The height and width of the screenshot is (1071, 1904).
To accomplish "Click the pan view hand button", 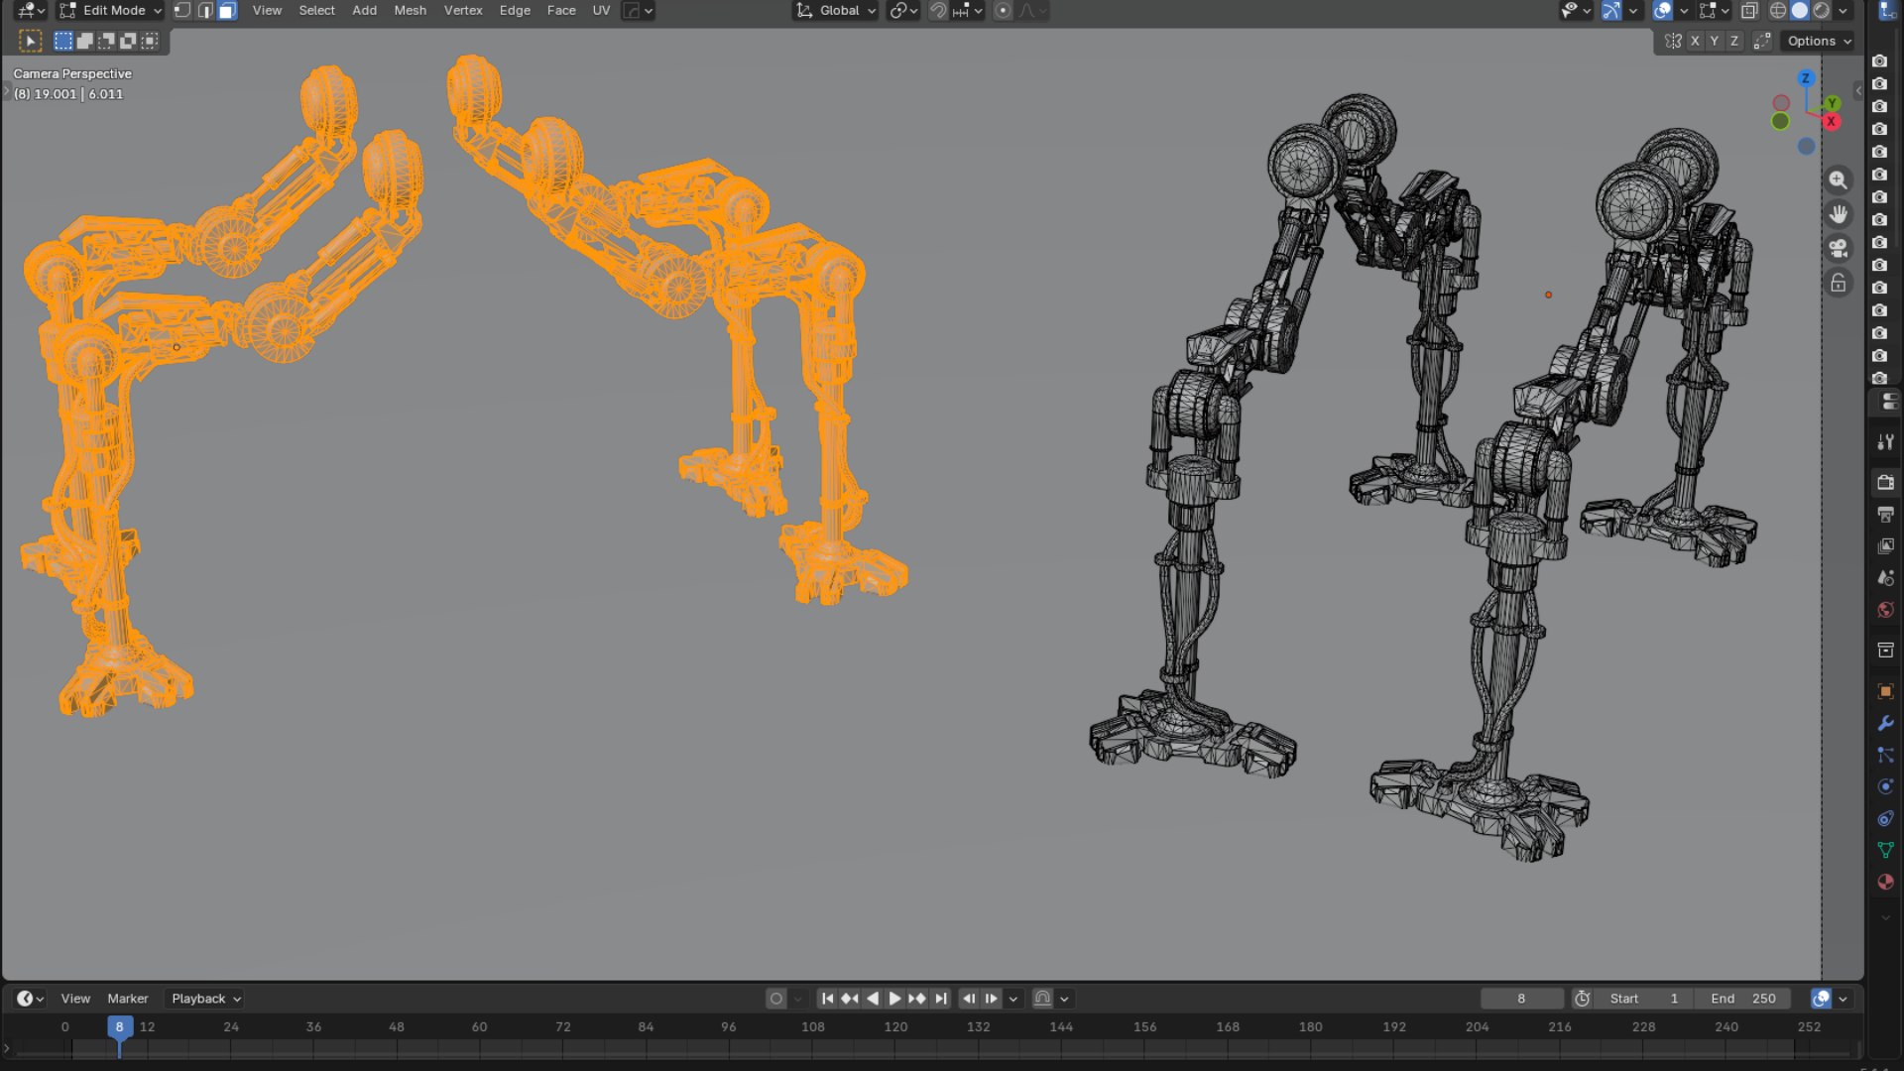I will [x=1839, y=214].
